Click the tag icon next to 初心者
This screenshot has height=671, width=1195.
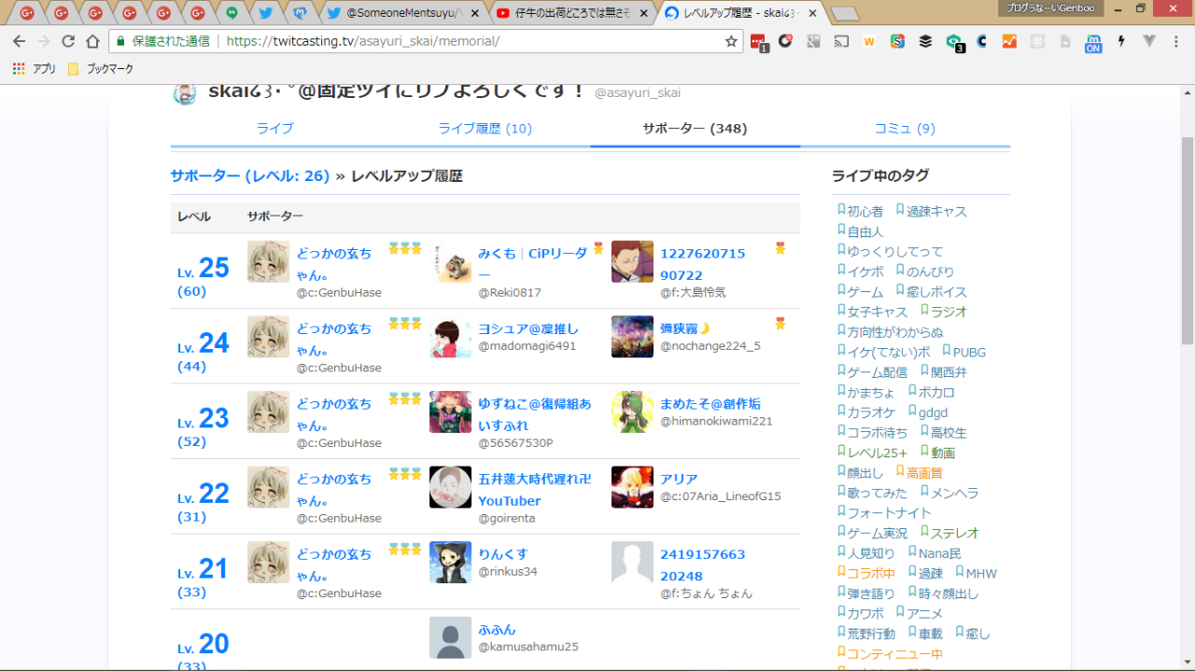click(841, 211)
